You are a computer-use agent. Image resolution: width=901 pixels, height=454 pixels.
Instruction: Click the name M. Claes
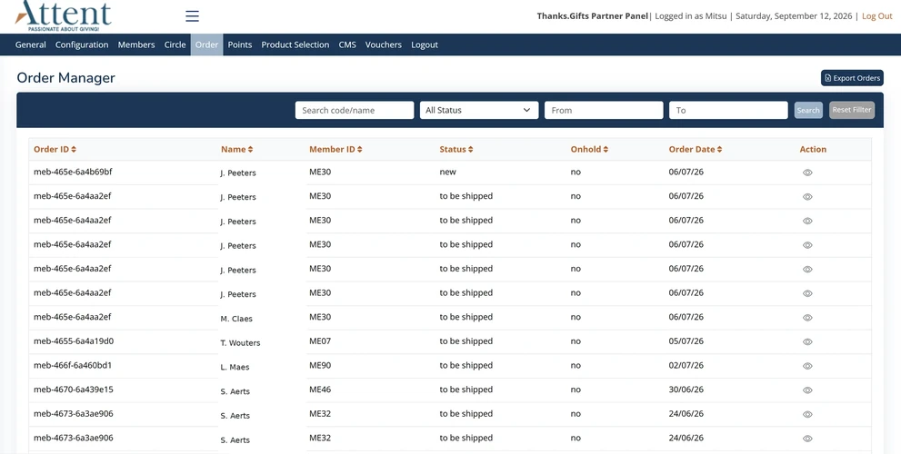[236, 319]
